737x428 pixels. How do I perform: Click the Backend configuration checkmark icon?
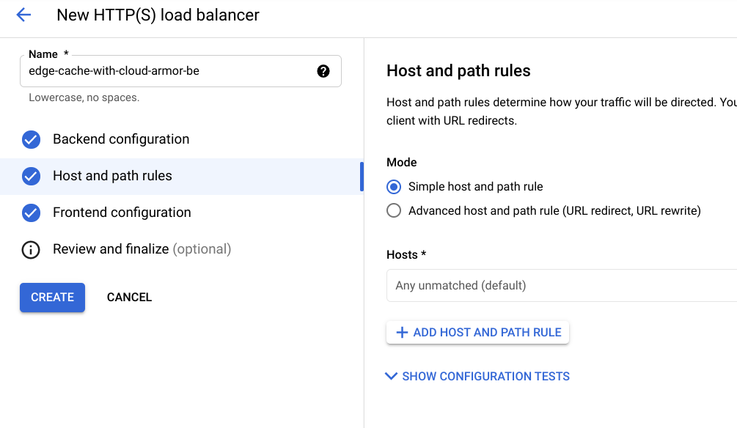pos(31,139)
